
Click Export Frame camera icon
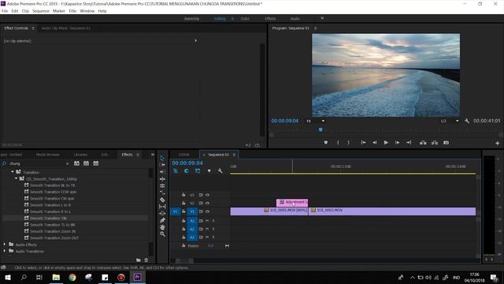click(x=447, y=143)
